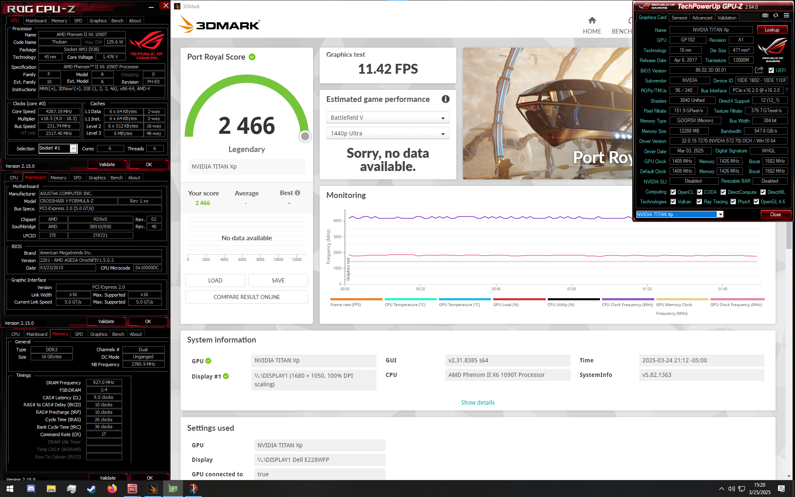Click the CPU Temperature (°C) teal legend swatch
The image size is (795, 497).
[410, 299]
